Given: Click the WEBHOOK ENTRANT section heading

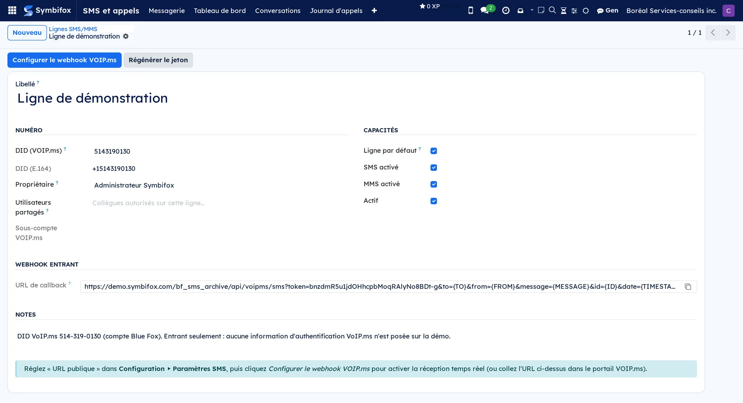Looking at the screenshot, I should pyautogui.click(x=47, y=264).
